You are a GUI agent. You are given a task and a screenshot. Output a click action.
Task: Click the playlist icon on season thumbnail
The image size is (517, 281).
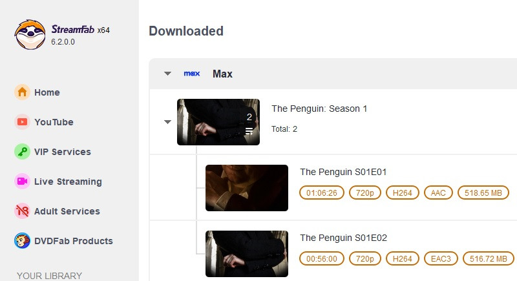[249, 131]
